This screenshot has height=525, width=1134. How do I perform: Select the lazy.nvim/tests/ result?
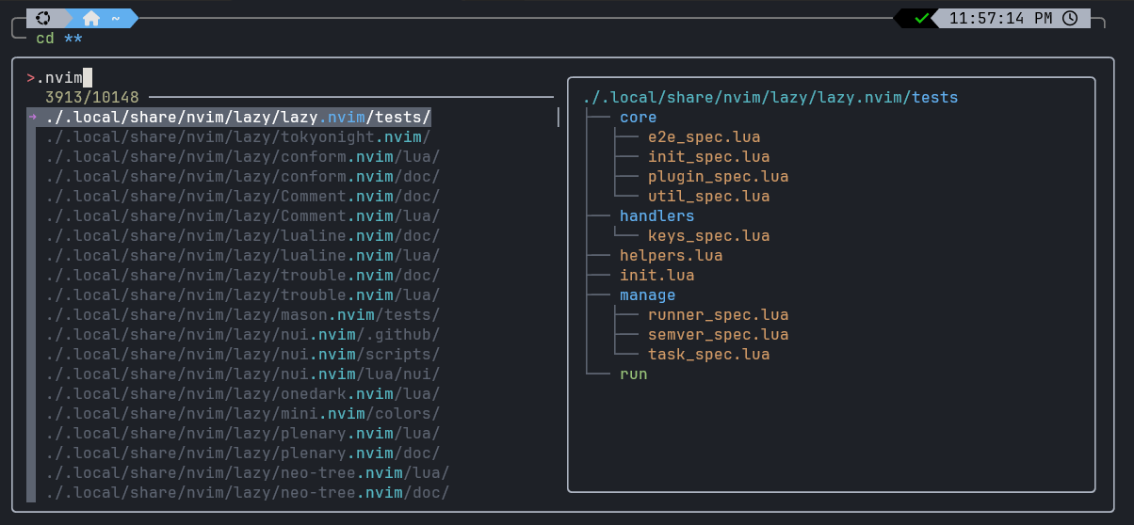click(237, 118)
